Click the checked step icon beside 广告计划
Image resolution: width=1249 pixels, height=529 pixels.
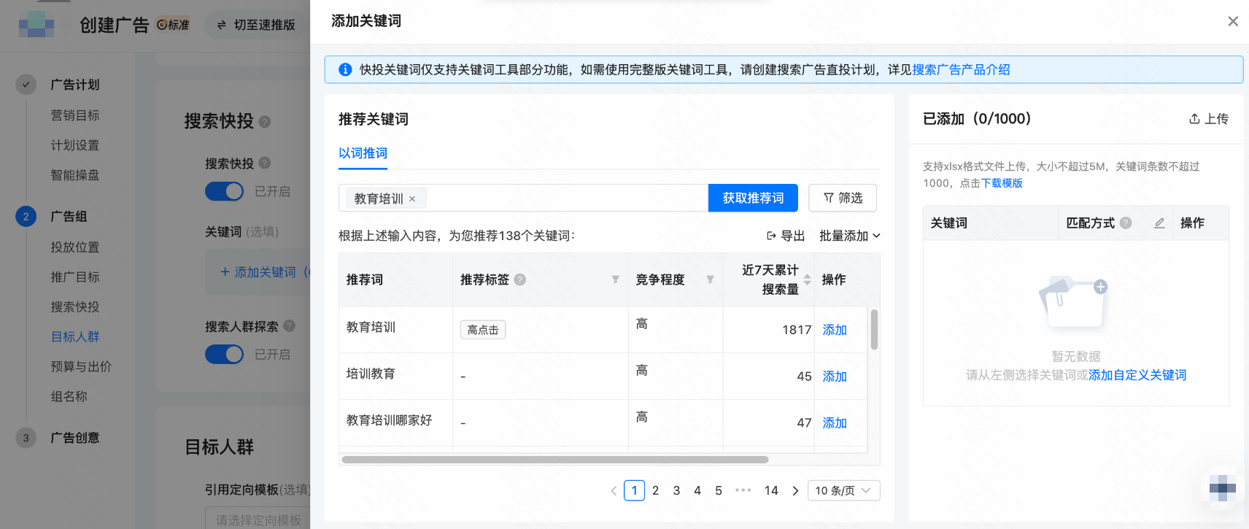tap(26, 85)
